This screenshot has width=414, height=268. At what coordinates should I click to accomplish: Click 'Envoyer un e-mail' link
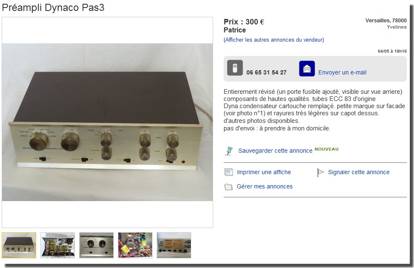(x=342, y=72)
